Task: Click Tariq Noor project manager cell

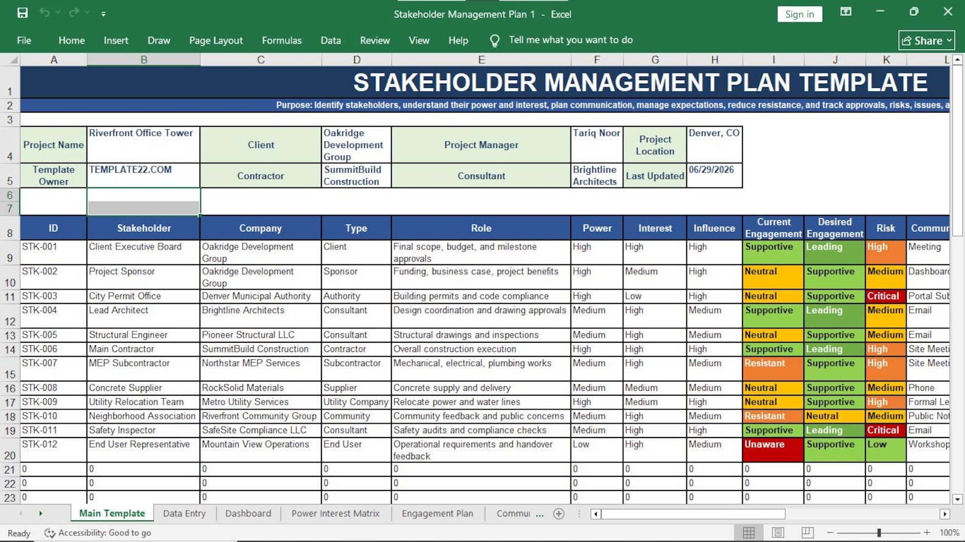Action: pyautogui.click(x=597, y=144)
